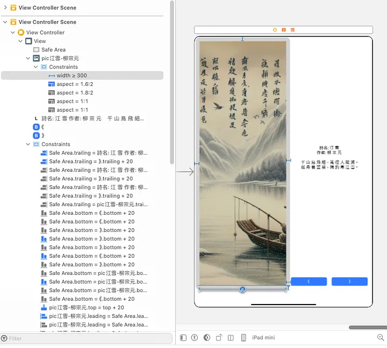Open the accessibility settings canvas icon
This screenshot has height=348, width=387.
195,338
